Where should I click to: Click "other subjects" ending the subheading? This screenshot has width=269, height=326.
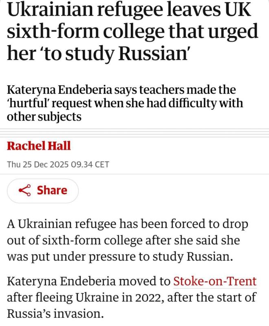(44, 116)
